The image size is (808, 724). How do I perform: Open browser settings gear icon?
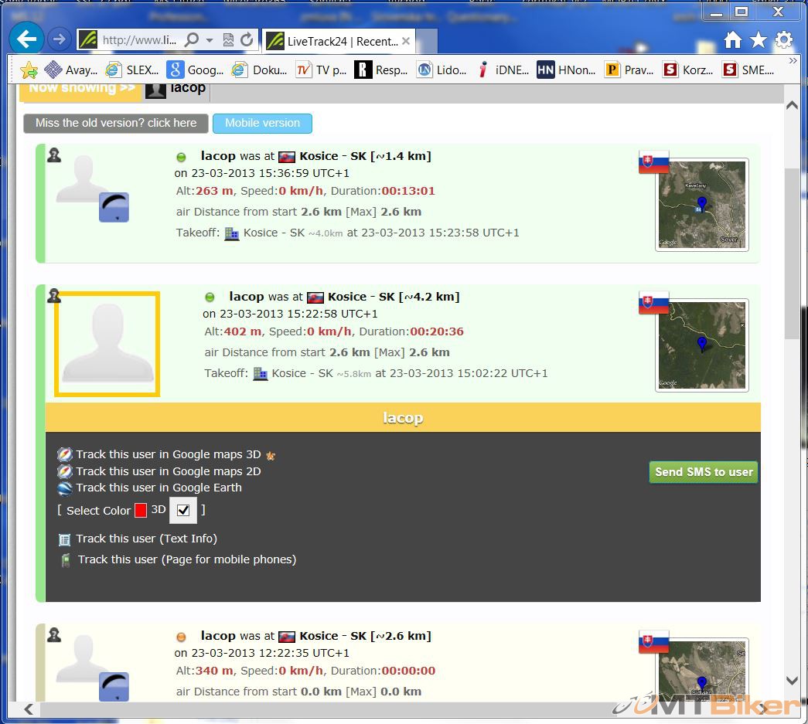[784, 40]
